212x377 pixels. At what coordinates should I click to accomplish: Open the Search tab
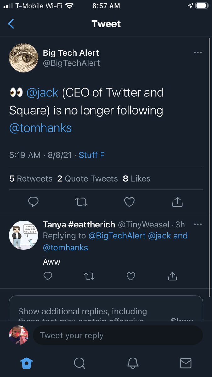tap(79, 363)
